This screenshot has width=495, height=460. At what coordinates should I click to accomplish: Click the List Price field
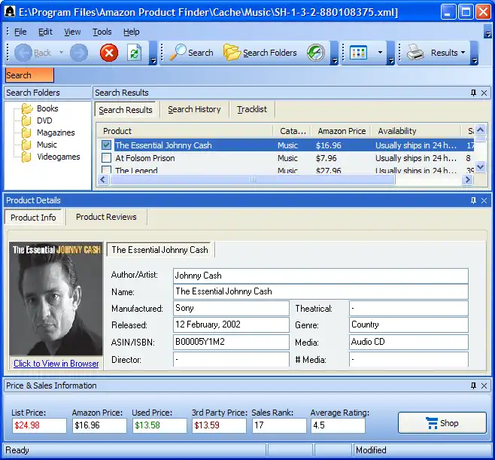coord(39,425)
